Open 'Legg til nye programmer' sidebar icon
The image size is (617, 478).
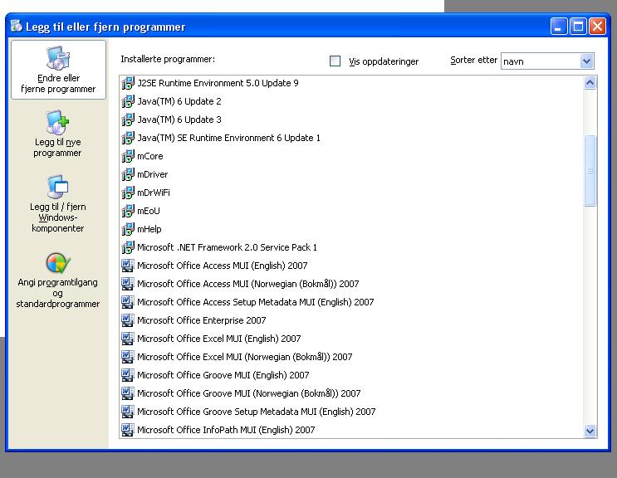[57, 122]
